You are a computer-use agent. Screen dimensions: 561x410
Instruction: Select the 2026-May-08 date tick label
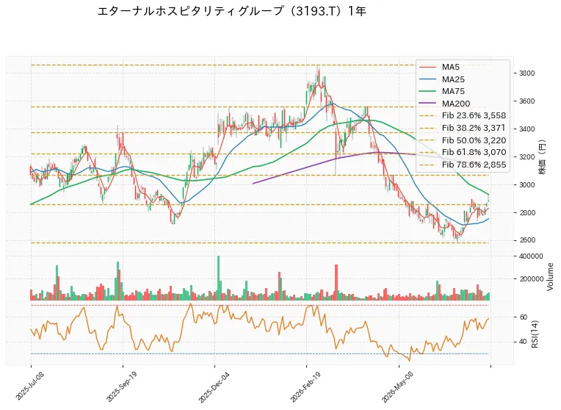tap(397, 386)
